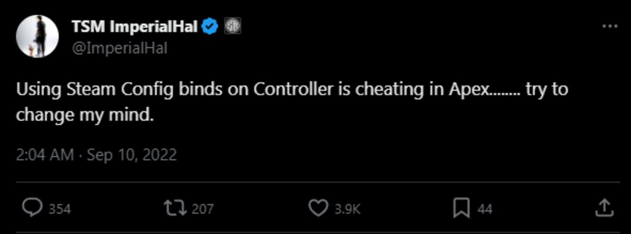Click the retweet arrows icon

click(x=176, y=209)
